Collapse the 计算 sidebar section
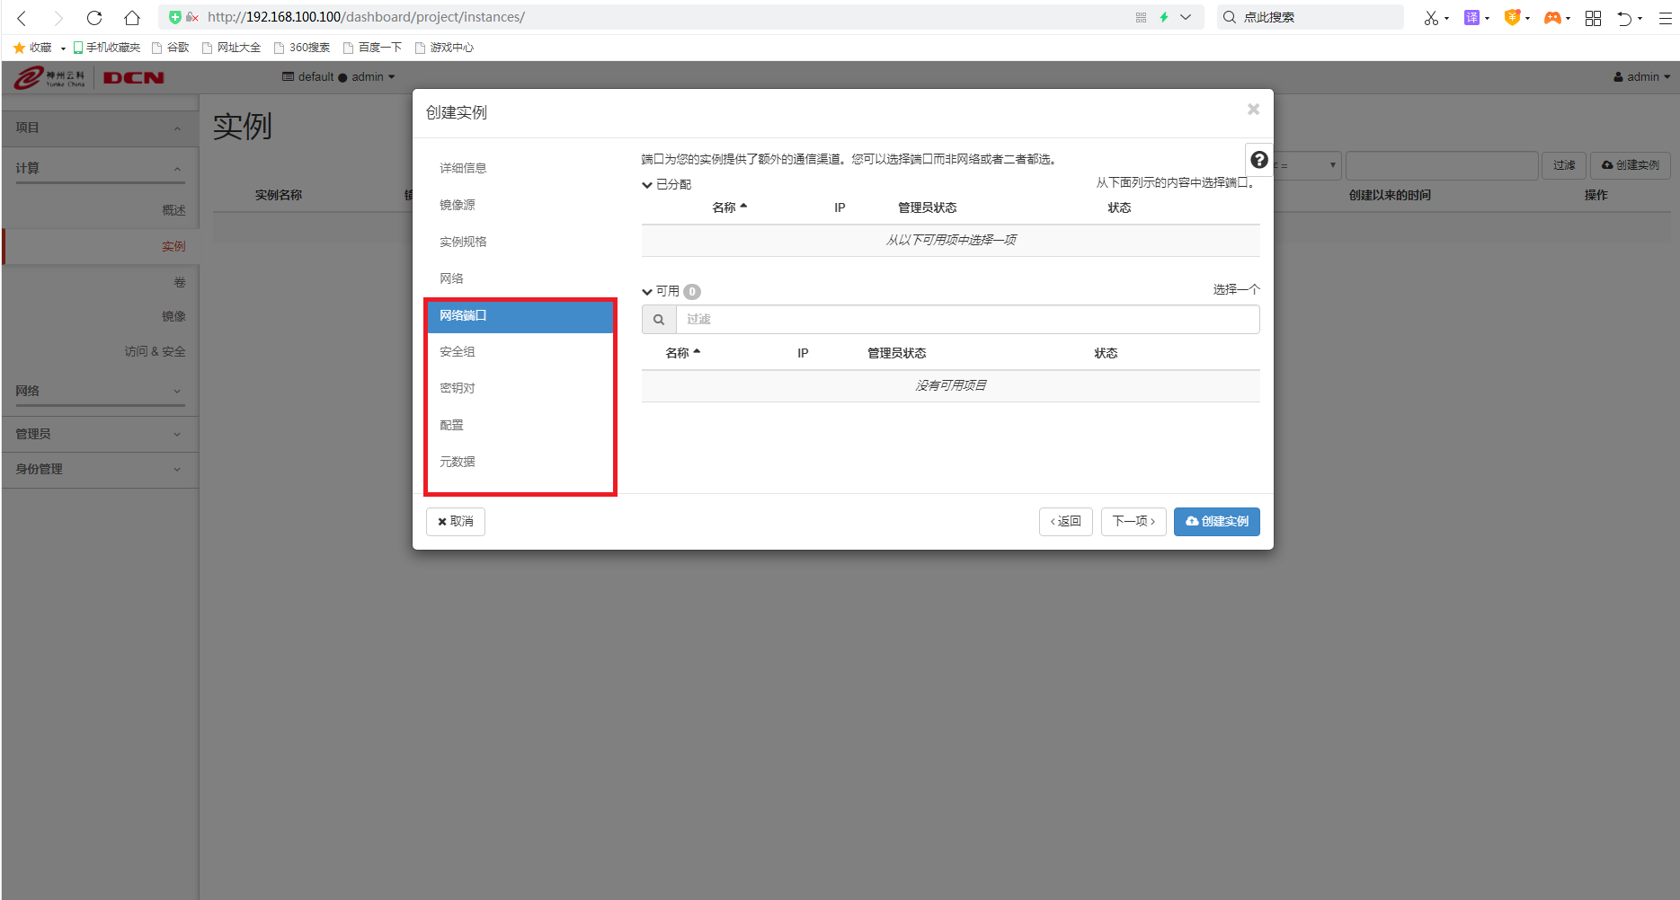This screenshot has width=1680, height=900. click(x=100, y=169)
